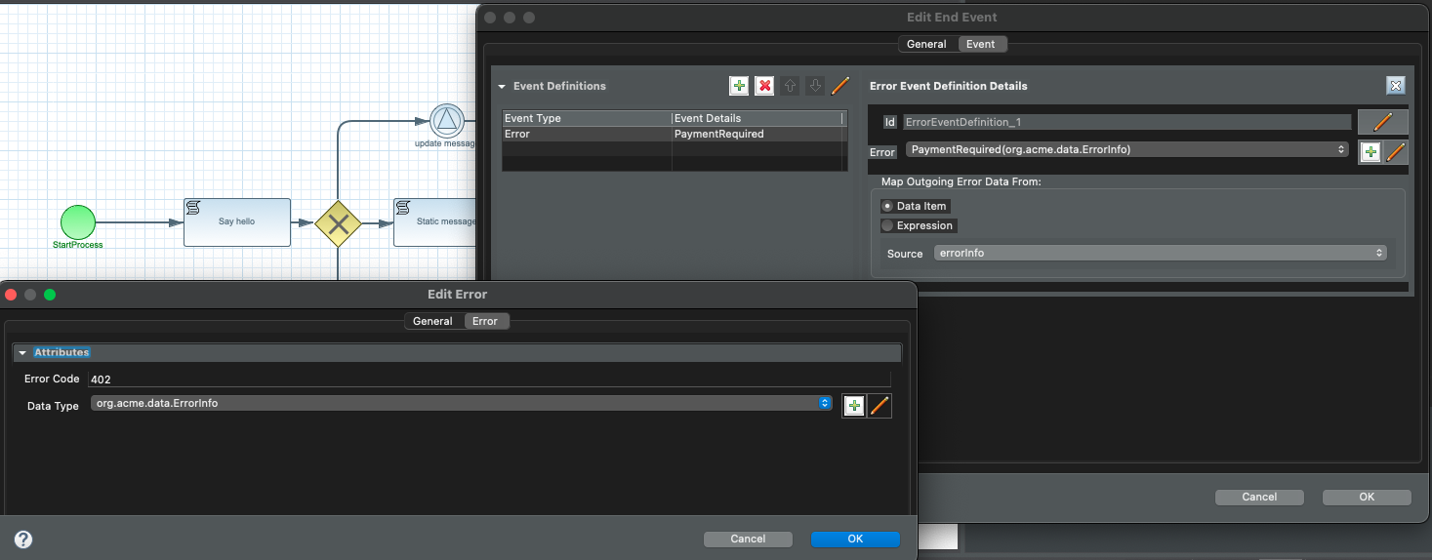Click OK in Edit End Event dialog
1432x560 pixels.
pyautogui.click(x=1367, y=497)
